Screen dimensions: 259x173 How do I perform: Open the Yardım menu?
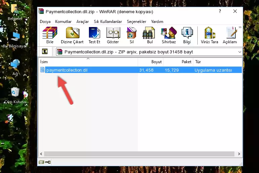(x=157, y=22)
